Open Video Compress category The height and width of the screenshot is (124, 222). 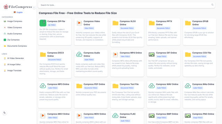coord(15,28)
